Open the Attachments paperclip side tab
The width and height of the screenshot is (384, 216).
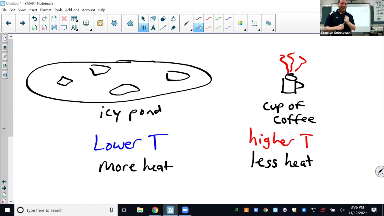click(x=5, y=56)
